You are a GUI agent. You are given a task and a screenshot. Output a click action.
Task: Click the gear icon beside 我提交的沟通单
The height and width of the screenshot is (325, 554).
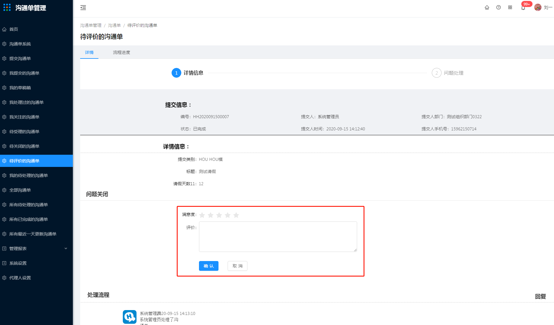click(4, 73)
